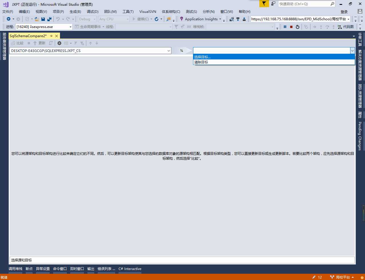Click the Quick Launch search field
This screenshot has height=280, width=365.
(x=304, y=4)
